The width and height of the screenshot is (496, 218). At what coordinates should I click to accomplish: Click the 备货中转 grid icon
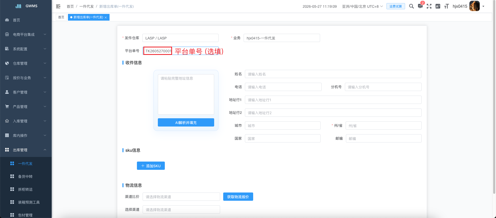click(12, 176)
